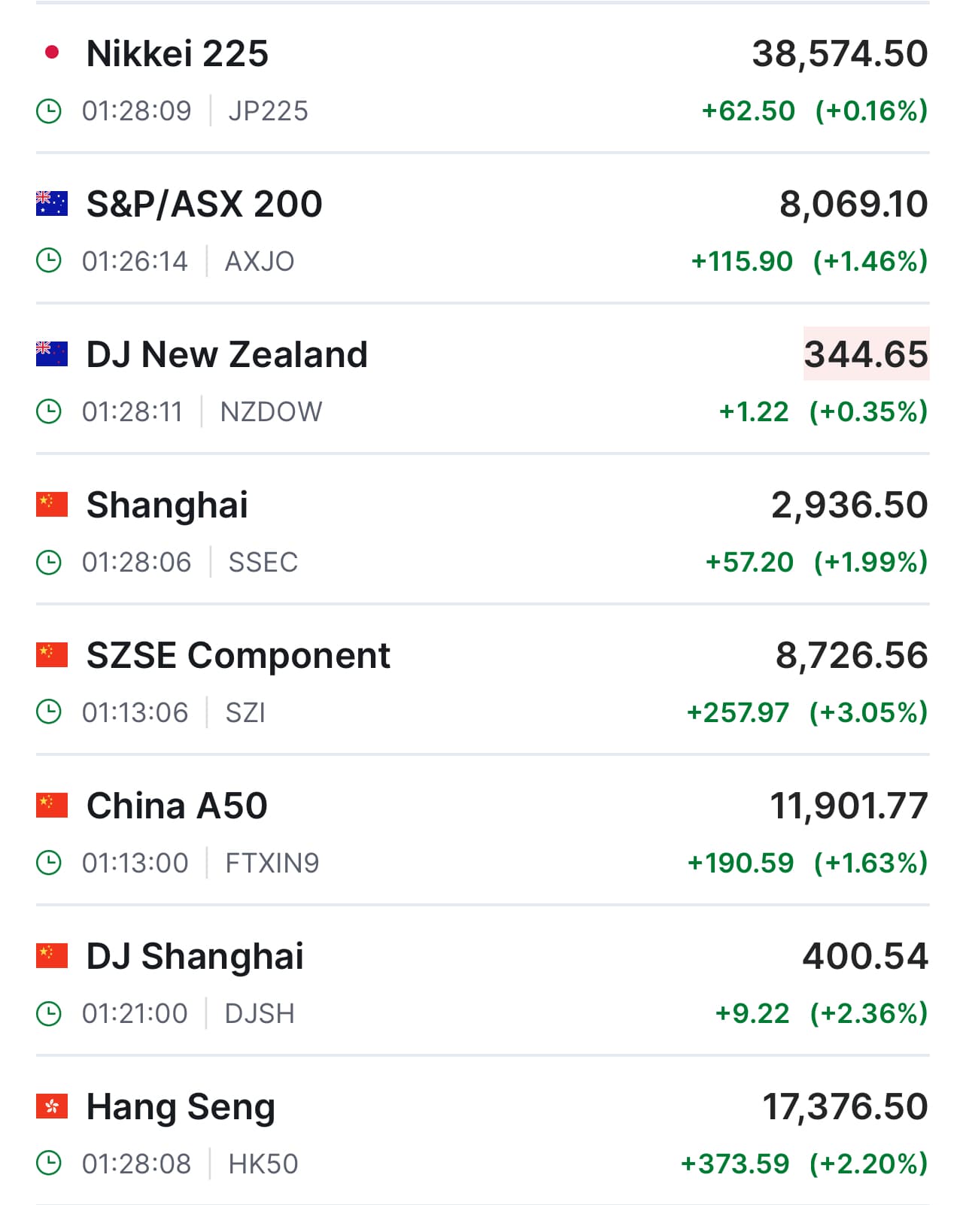Click the New Zealand flag icon

52,354
